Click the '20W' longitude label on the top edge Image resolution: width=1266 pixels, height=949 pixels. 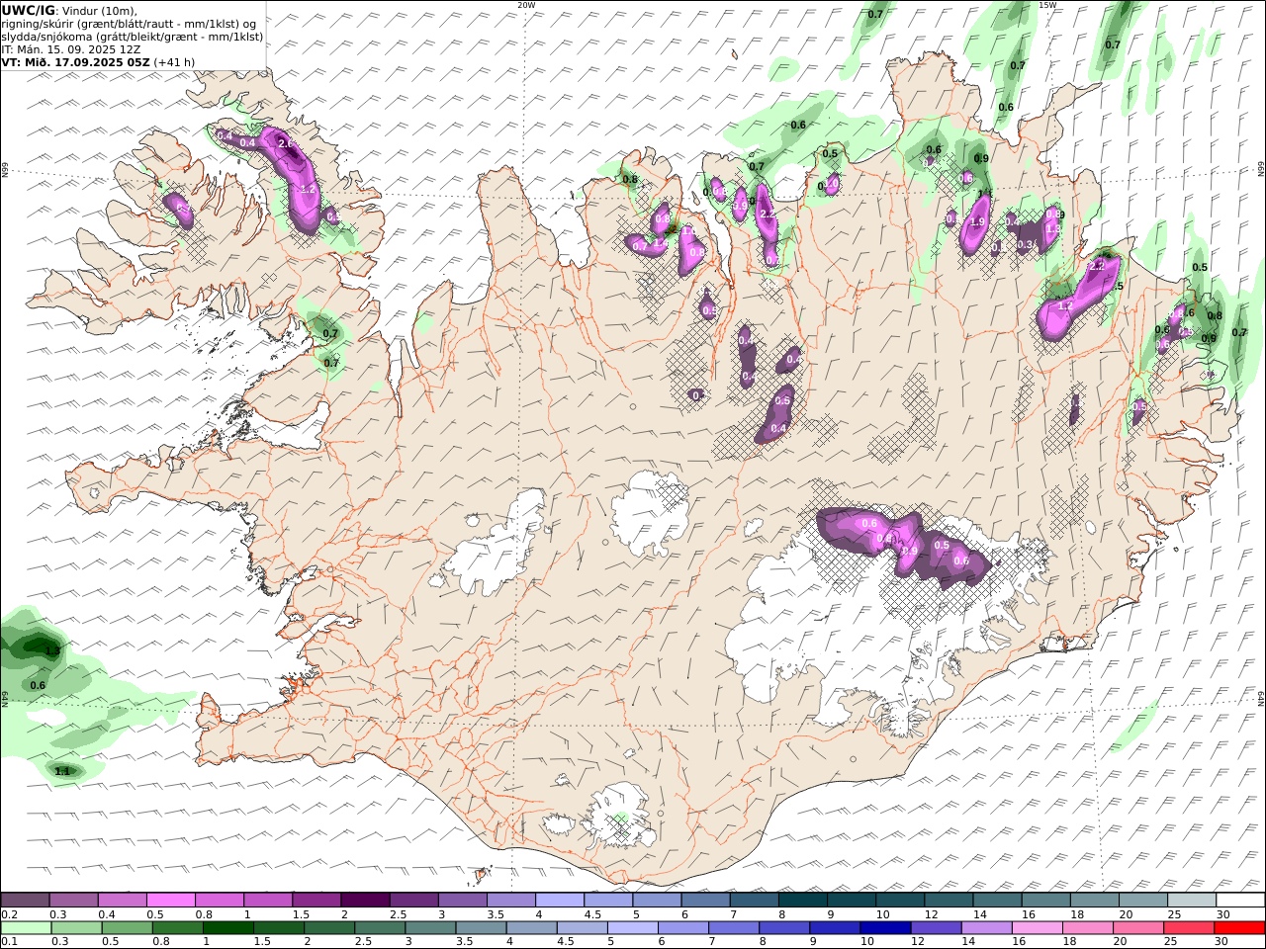click(x=526, y=5)
